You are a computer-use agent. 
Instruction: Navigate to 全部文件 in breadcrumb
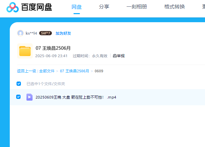(47, 71)
